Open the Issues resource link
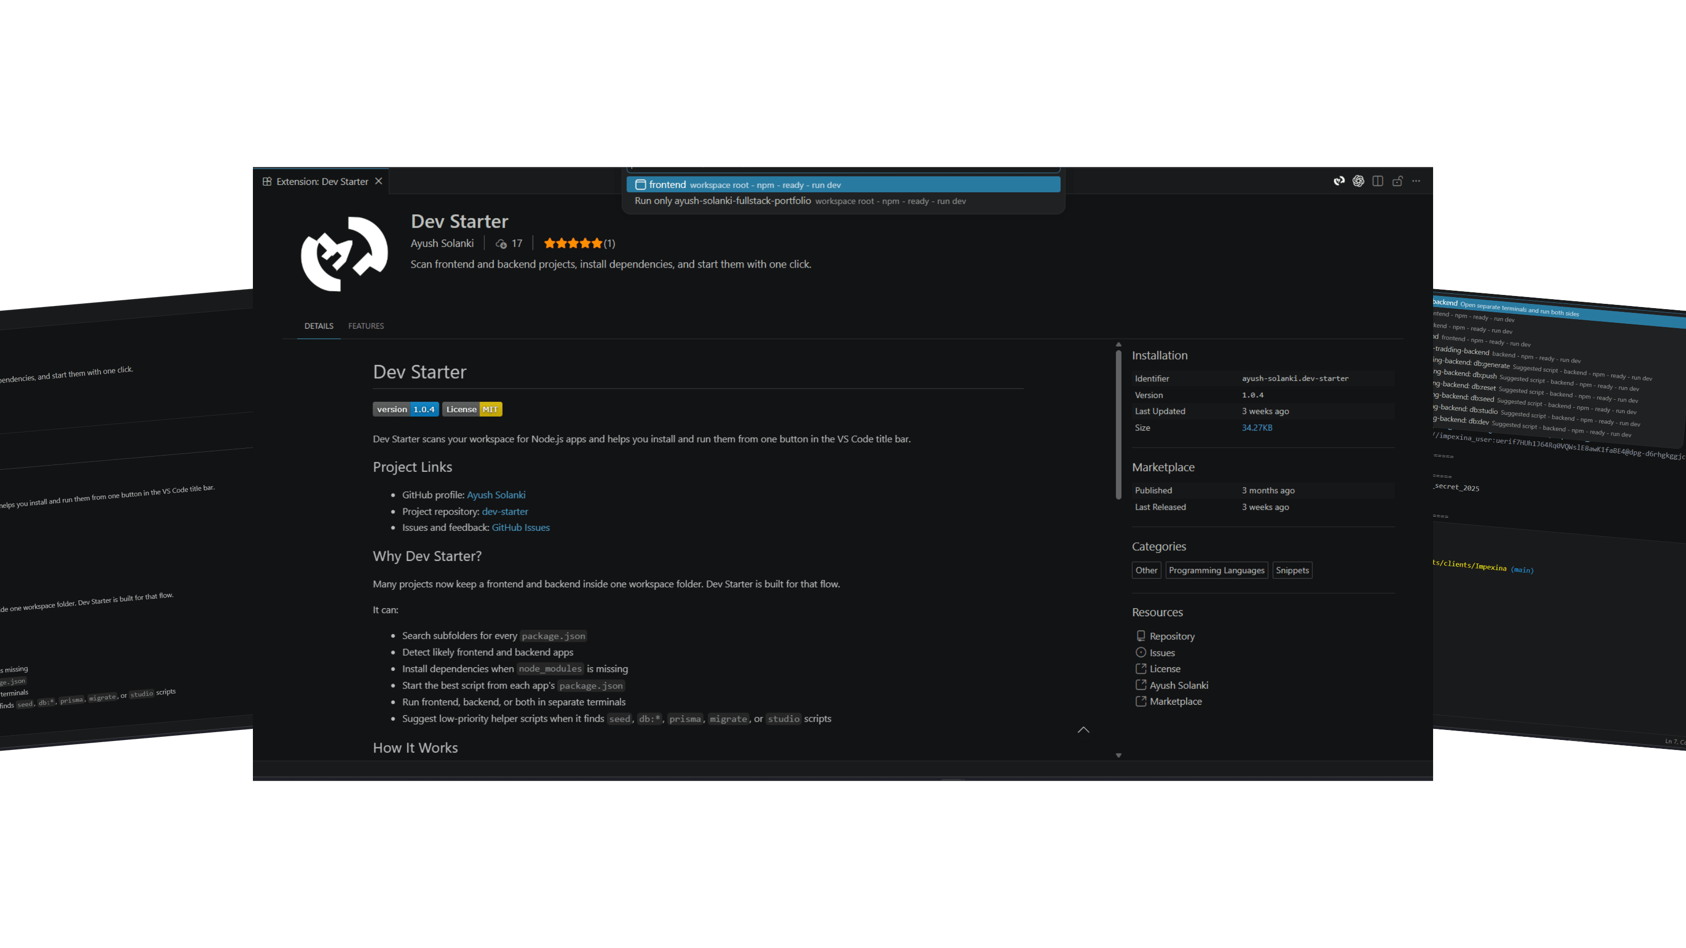This screenshot has height=948, width=1686. 1162,653
